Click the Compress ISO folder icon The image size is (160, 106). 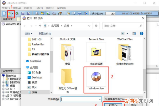click(x=42, y=13)
